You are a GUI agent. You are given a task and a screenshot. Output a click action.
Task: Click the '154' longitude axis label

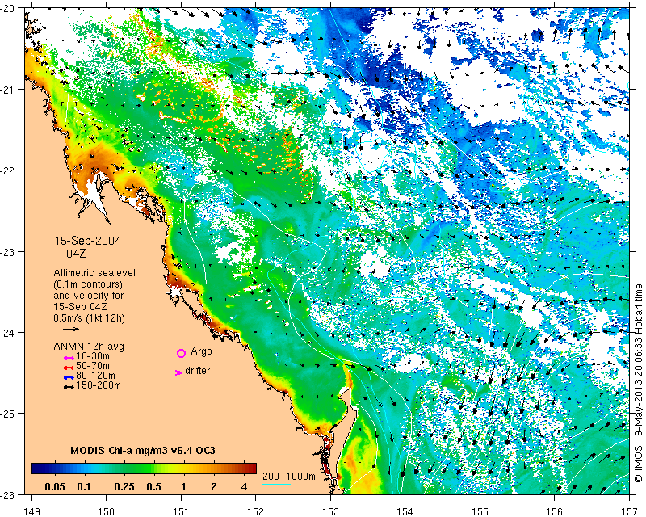pos(405,511)
